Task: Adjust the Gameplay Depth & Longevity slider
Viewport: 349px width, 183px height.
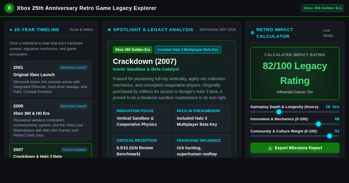Action: pyautogui.click(x=295, y=112)
